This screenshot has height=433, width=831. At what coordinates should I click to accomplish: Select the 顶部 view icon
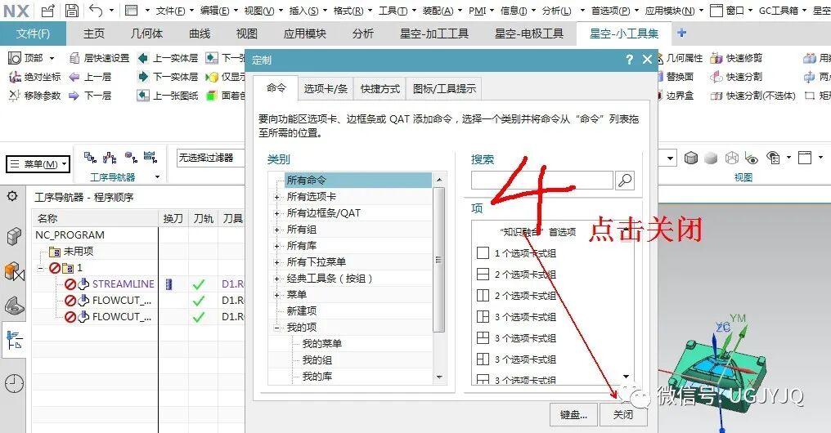point(15,58)
